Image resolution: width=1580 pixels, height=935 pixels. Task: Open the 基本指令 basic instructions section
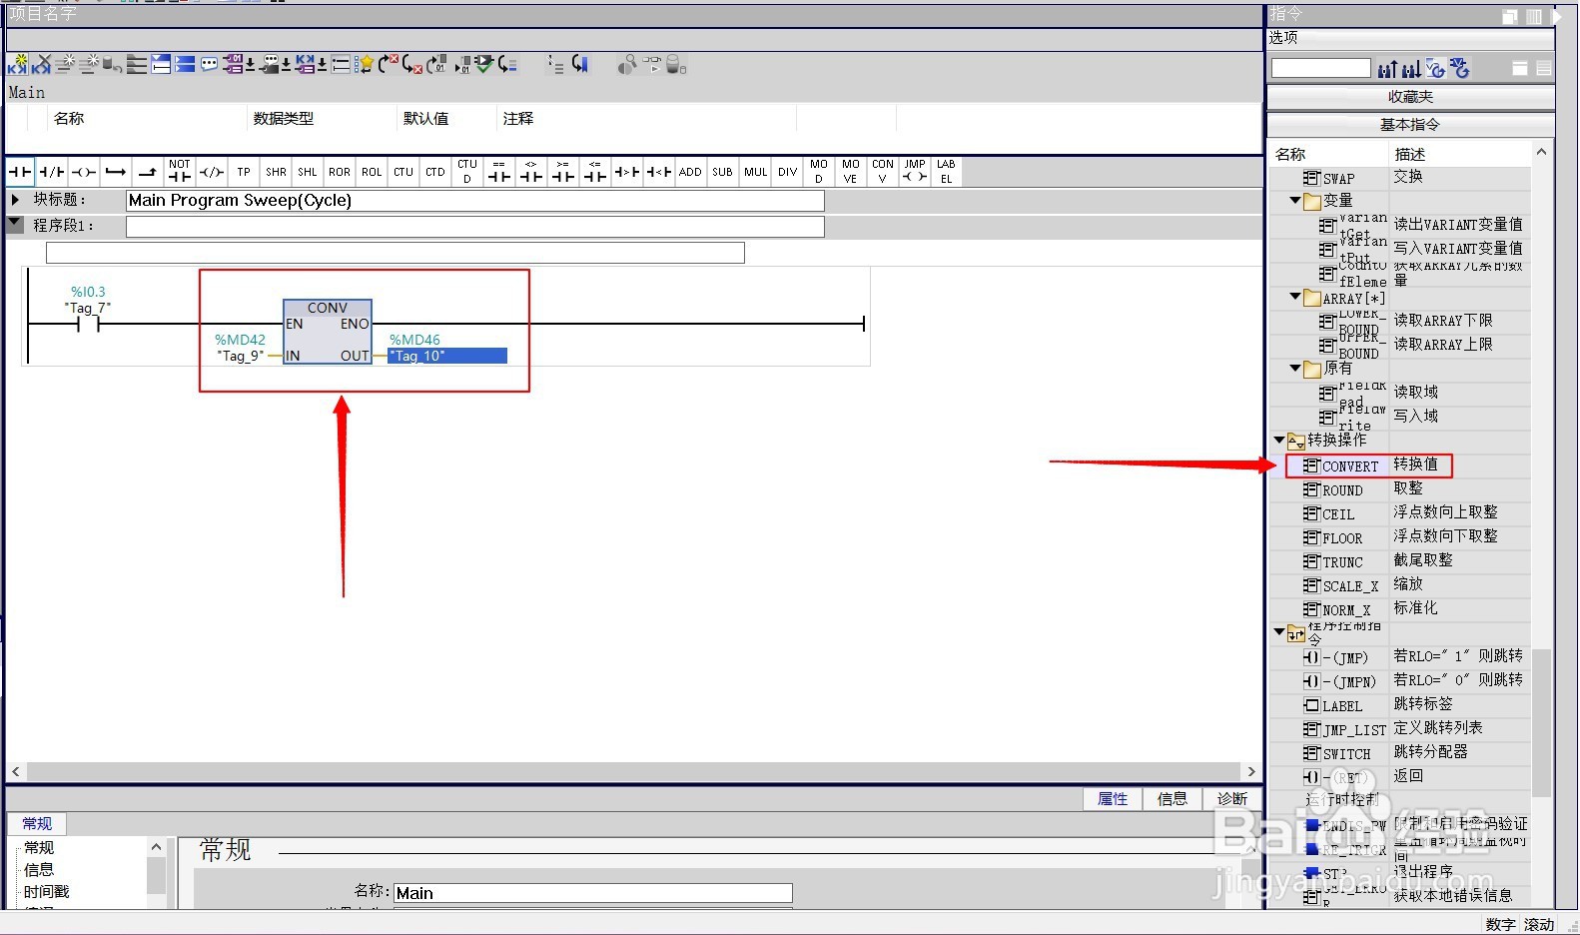pyautogui.click(x=1410, y=125)
